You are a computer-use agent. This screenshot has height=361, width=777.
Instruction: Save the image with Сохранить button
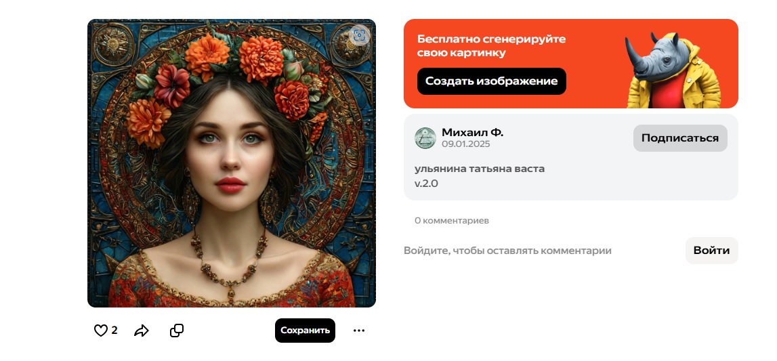tap(306, 331)
